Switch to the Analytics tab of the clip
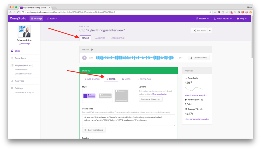 click(x=100, y=38)
